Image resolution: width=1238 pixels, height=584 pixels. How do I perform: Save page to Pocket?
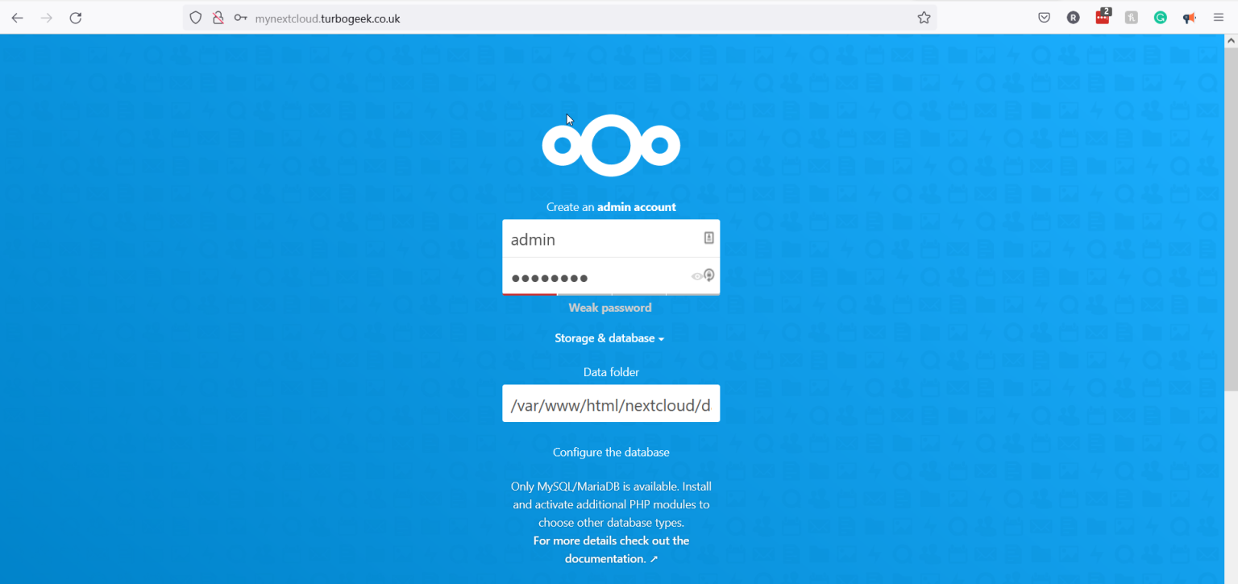(1044, 18)
